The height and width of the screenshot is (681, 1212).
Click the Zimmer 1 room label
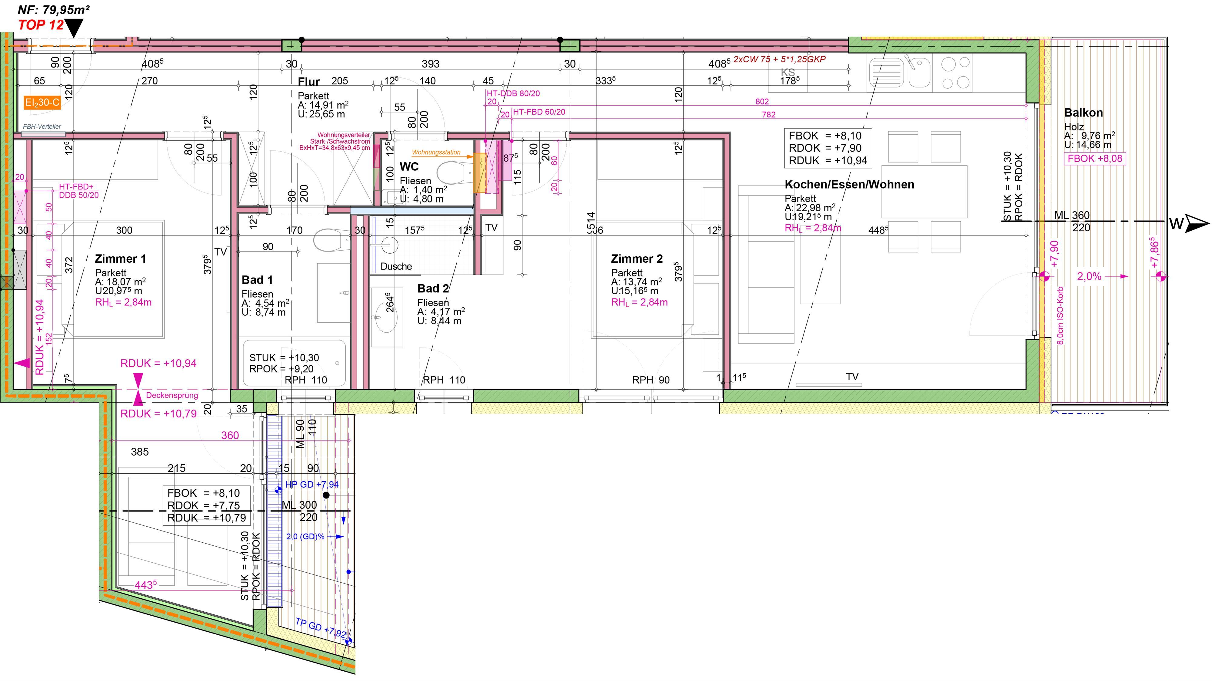[x=121, y=258]
